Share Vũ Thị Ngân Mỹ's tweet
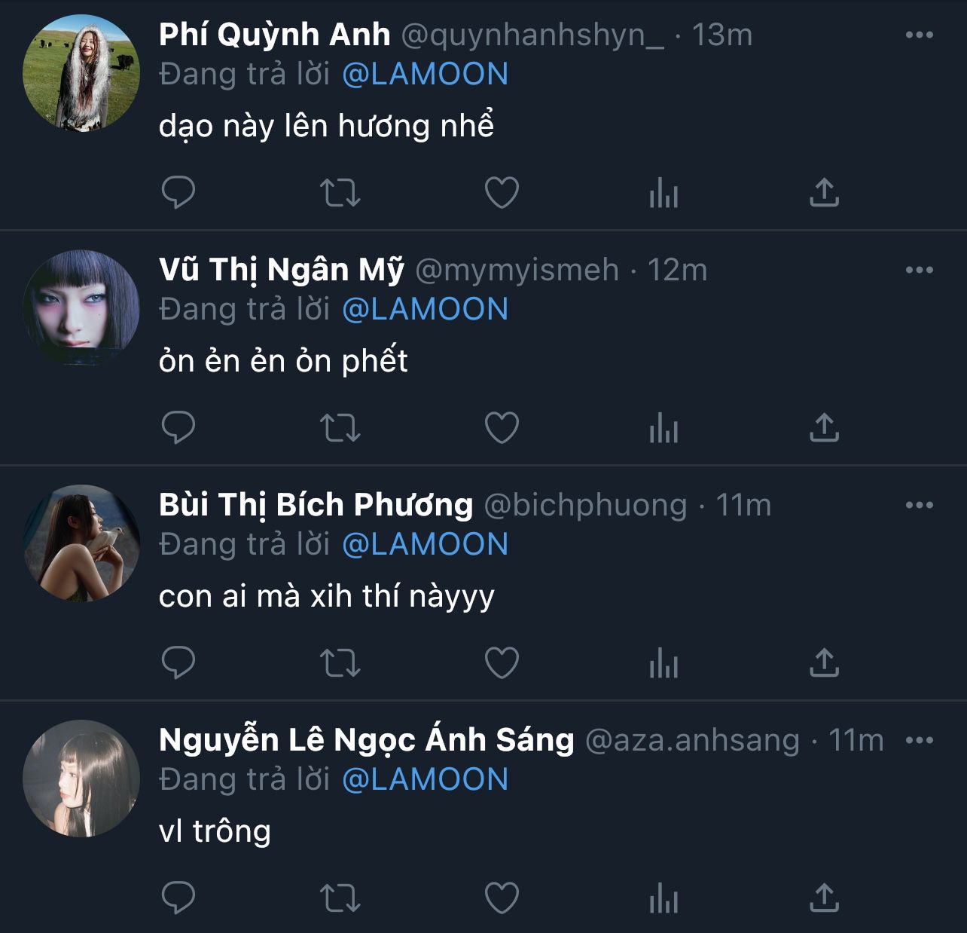Viewport: 967px width, 933px height. (x=824, y=428)
